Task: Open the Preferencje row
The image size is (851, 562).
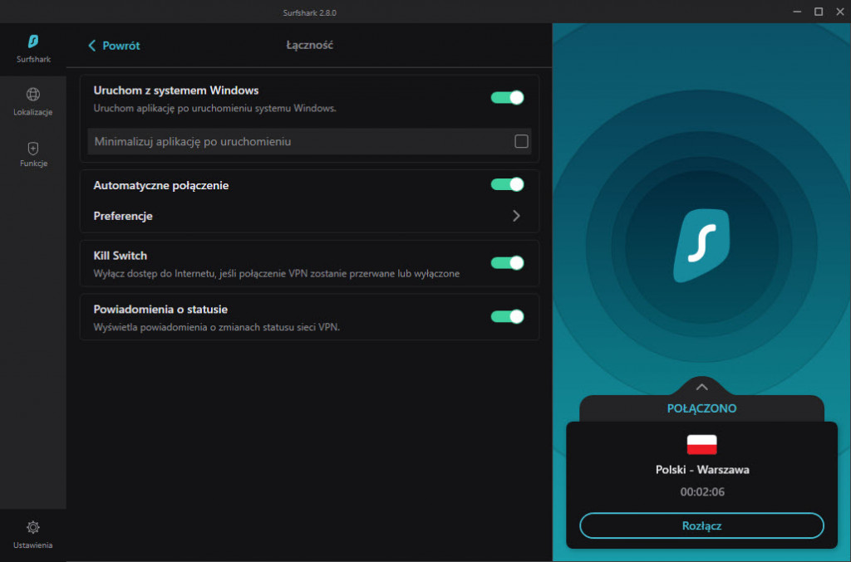Action: [308, 216]
